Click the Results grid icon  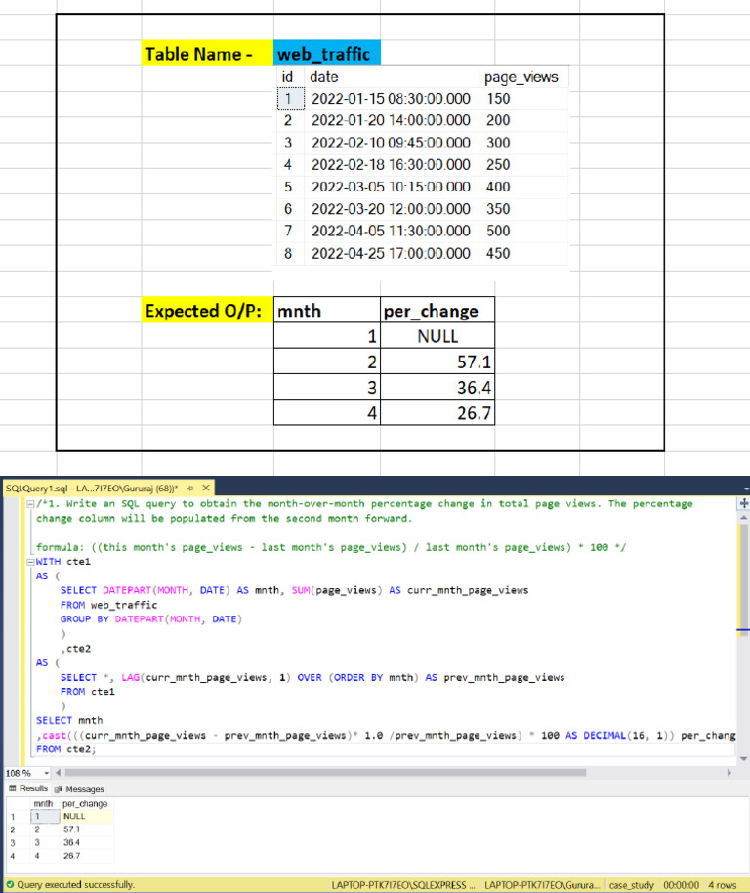(11, 788)
